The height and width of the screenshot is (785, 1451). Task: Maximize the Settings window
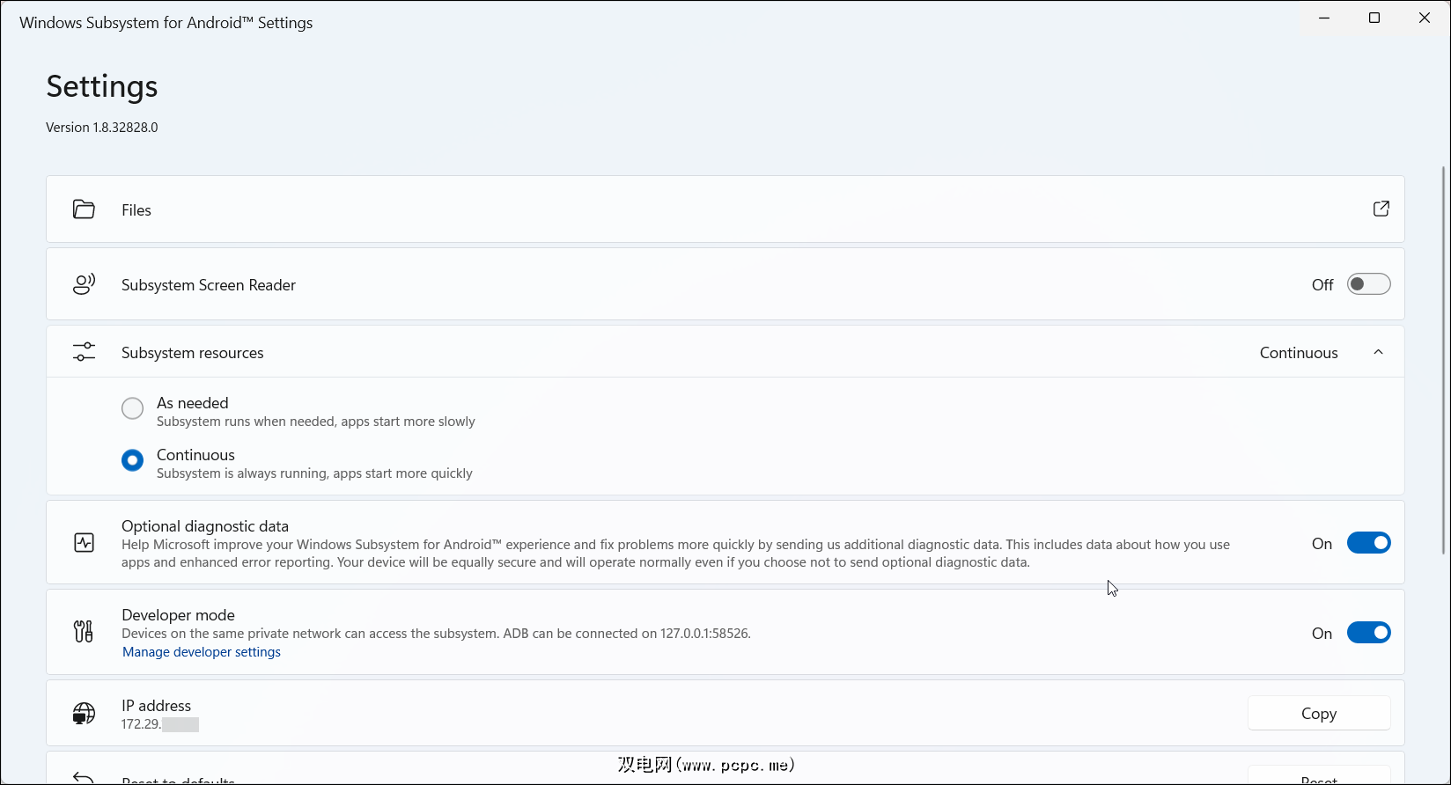click(x=1374, y=18)
